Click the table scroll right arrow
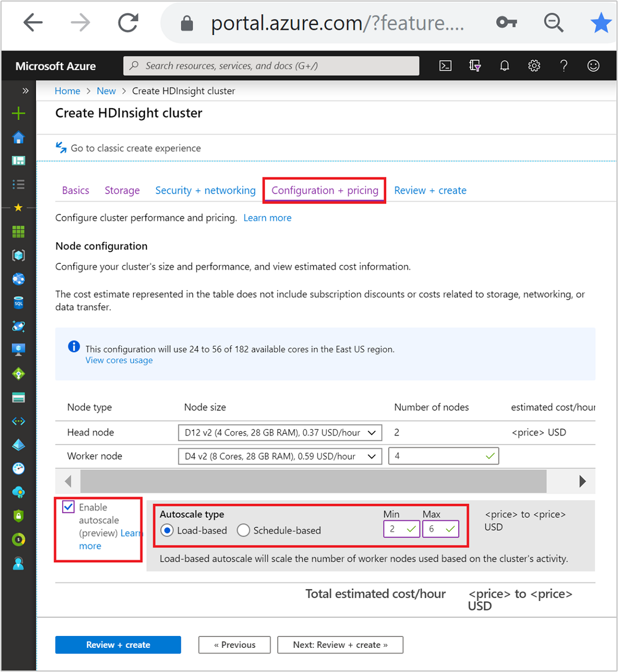The width and height of the screenshot is (618, 672). (x=582, y=481)
